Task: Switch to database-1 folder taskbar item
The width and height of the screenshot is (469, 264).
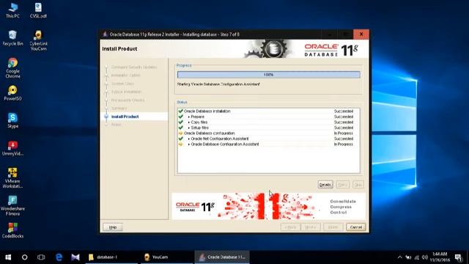Action: click(x=111, y=257)
